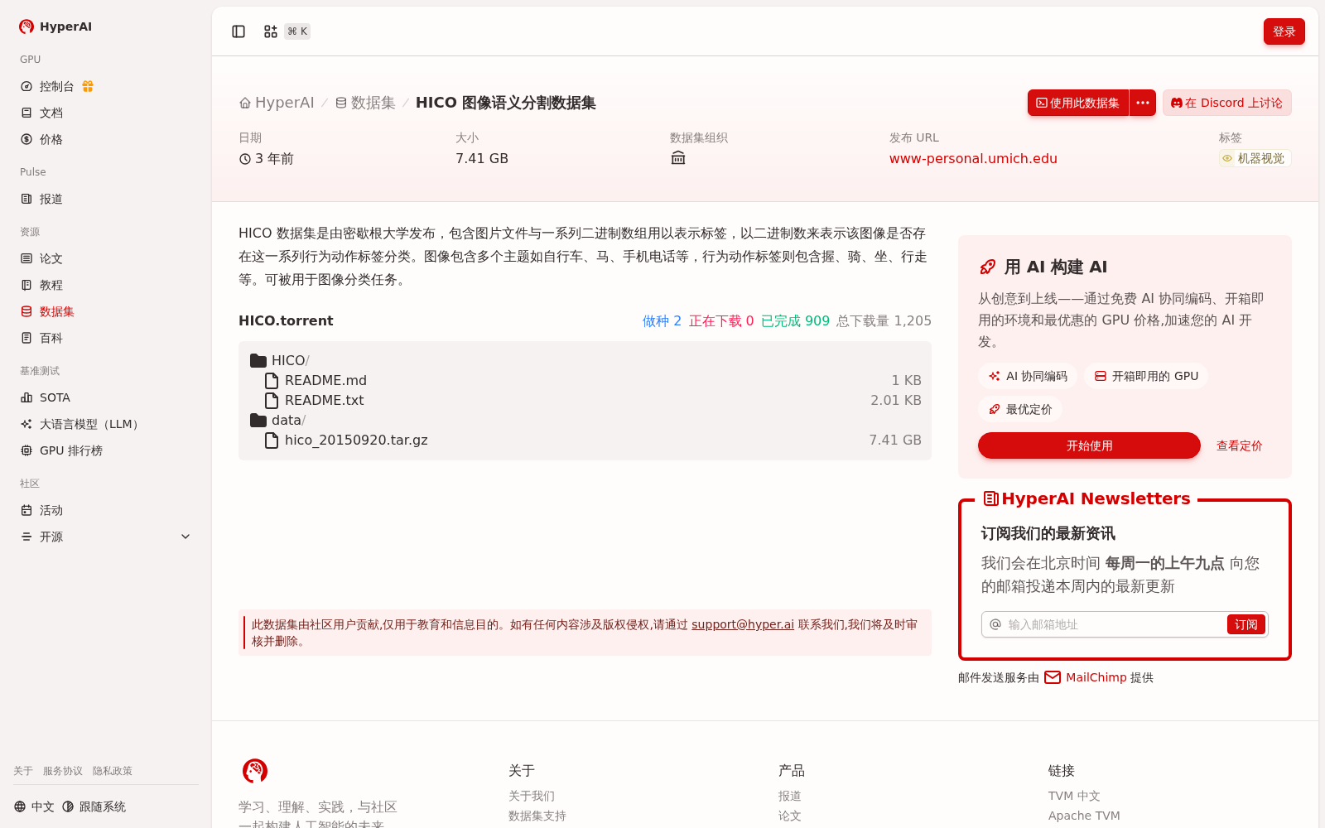This screenshot has width=1325, height=828.
Task: Click the dataset organization building icon
Action: click(x=678, y=158)
